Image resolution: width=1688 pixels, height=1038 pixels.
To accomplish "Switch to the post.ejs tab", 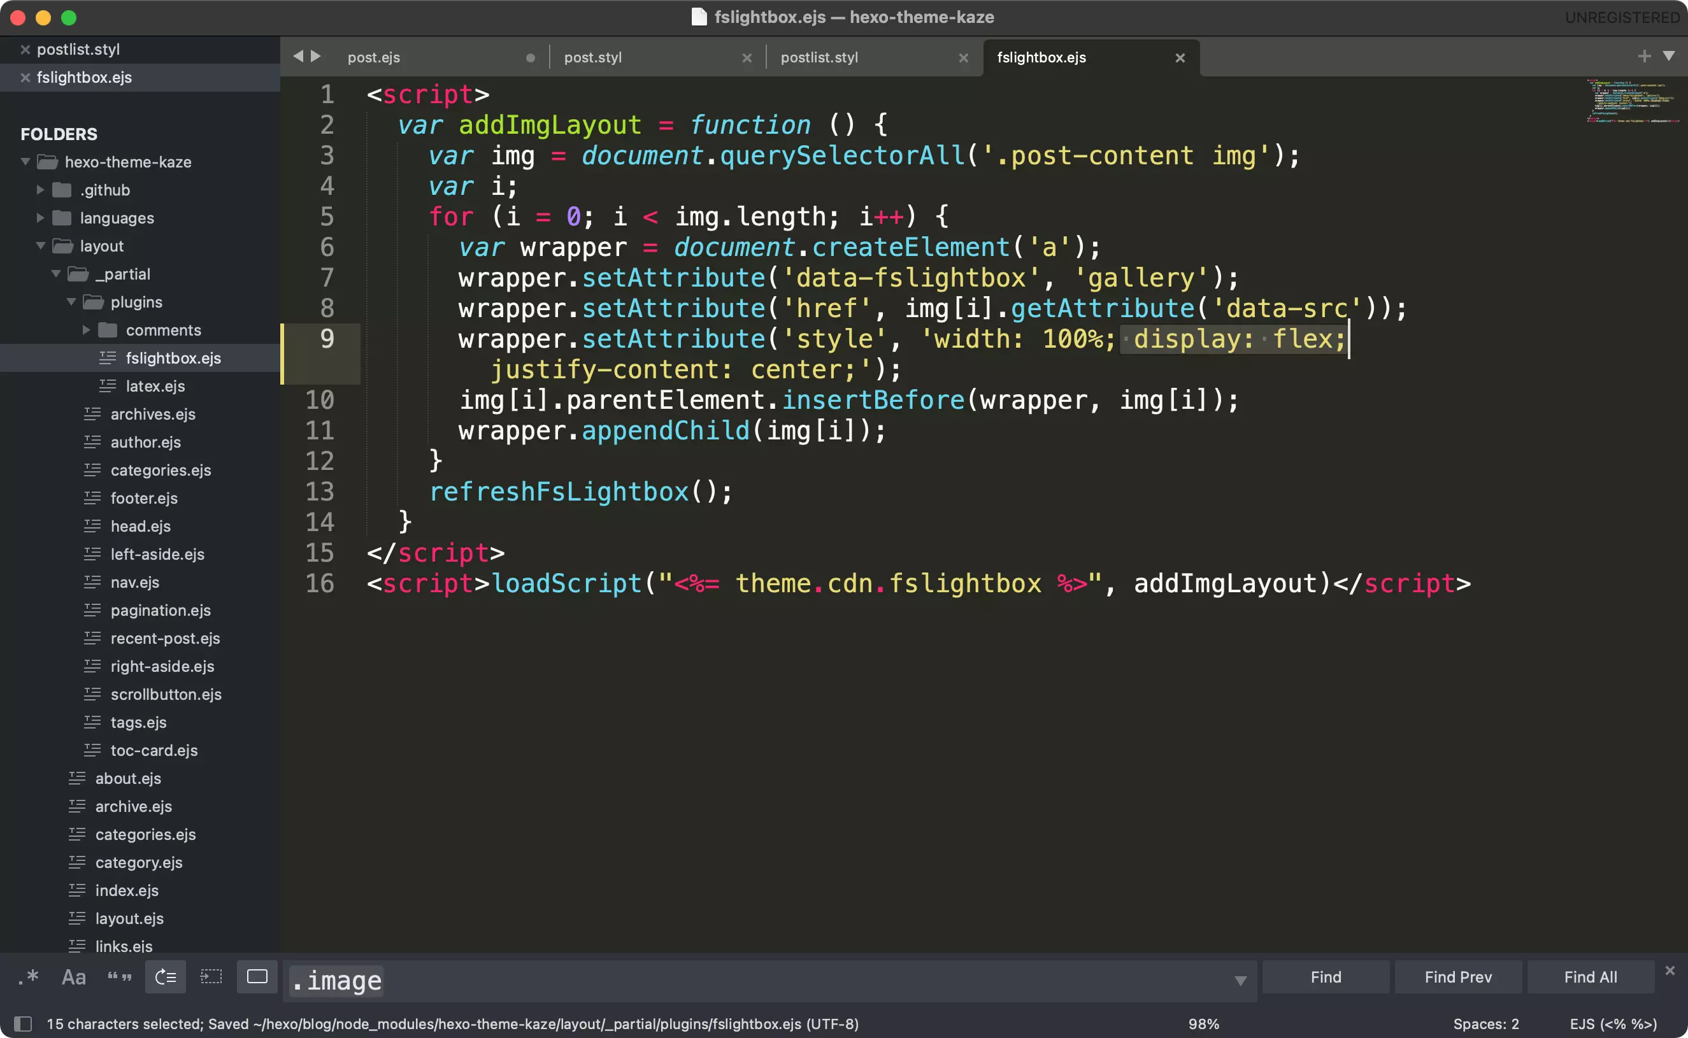I will click(x=373, y=58).
